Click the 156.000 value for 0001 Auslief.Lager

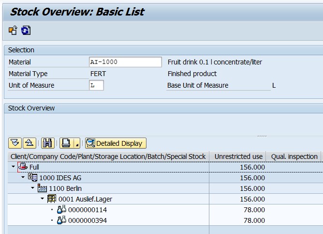point(252,199)
